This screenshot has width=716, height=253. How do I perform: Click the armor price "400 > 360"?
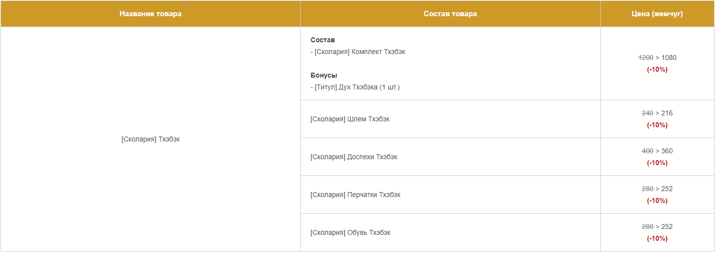(657, 151)
